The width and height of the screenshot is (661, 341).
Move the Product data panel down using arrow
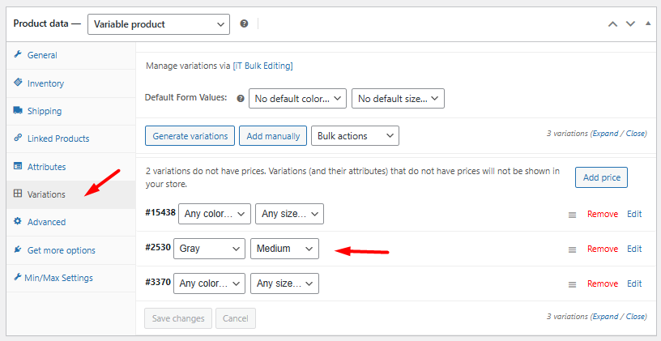(630, 24)
